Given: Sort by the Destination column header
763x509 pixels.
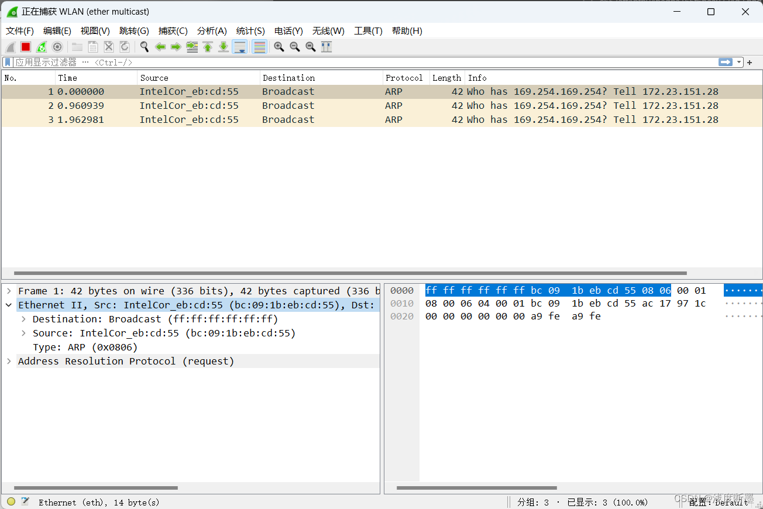Looking at the screenshot, I should click(321, 78).
